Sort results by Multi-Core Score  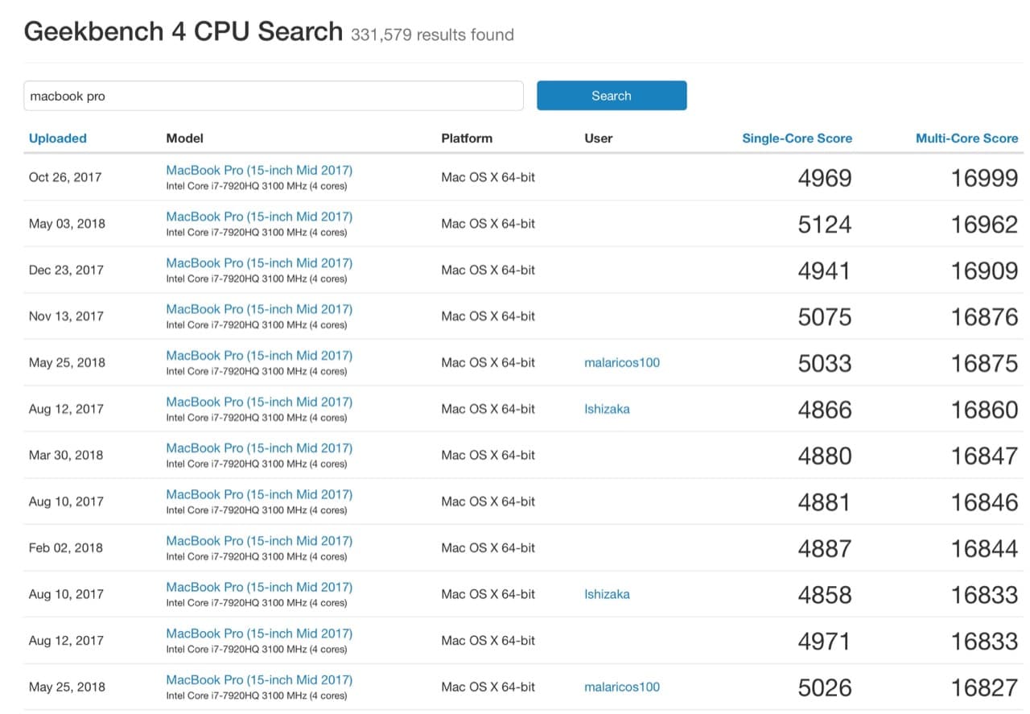966,138
